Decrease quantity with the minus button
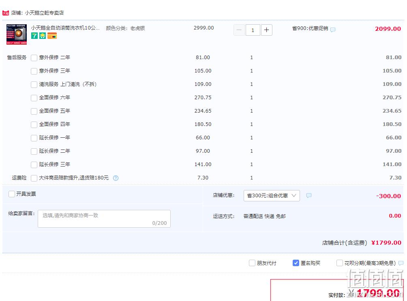The height and width of the screenshot is (301, 407). pos(239,30)
